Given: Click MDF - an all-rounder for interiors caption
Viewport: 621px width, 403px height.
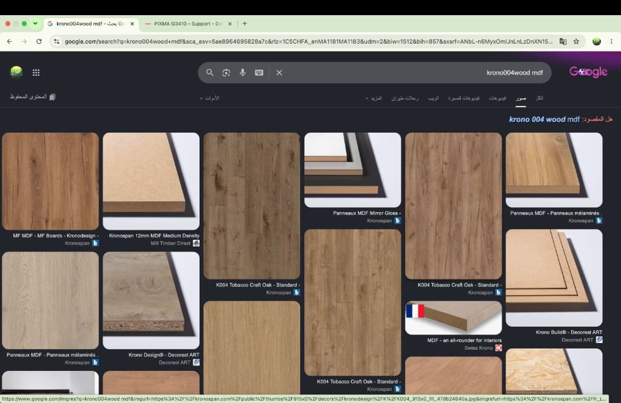Looking at the screenshot, I should pyautogui.click(x=464, y=341).
